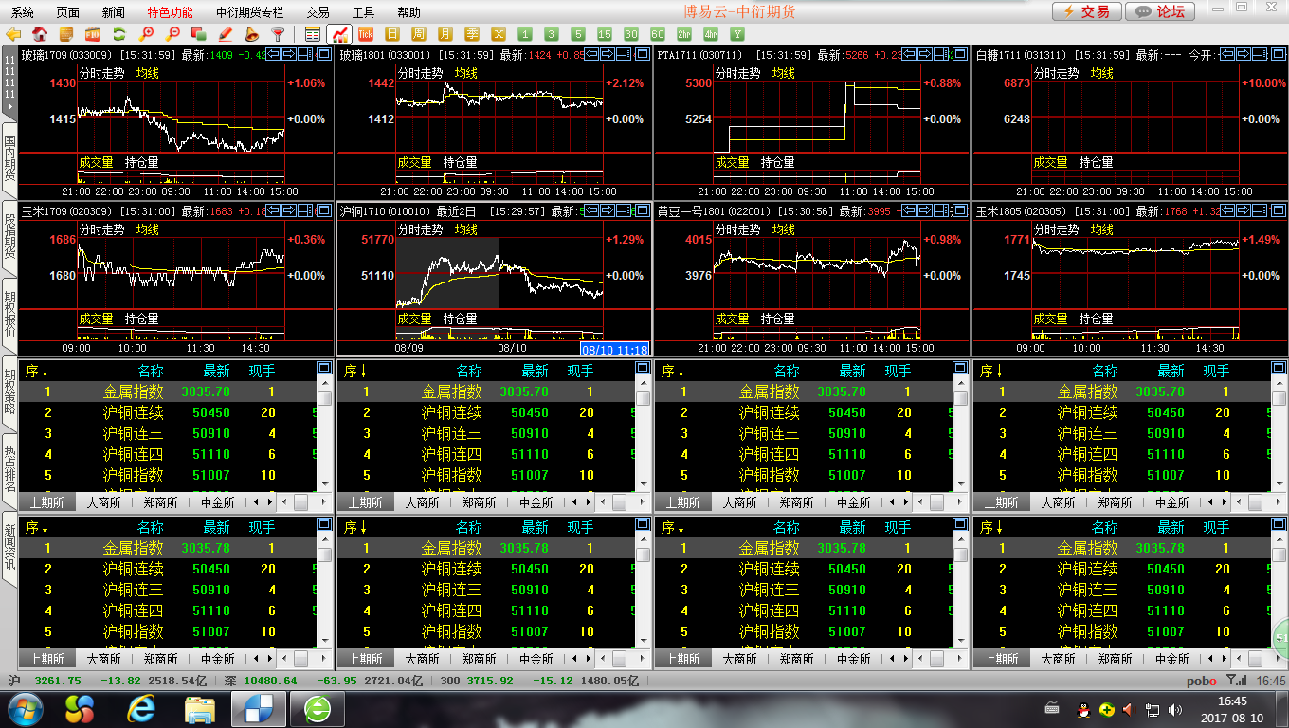Screen dimensions: 1289x728
Task: Select the red pencil drawing tool
Action: pos(225,34)
